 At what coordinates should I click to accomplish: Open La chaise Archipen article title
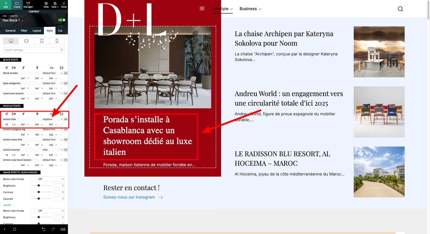click(284, 38)
